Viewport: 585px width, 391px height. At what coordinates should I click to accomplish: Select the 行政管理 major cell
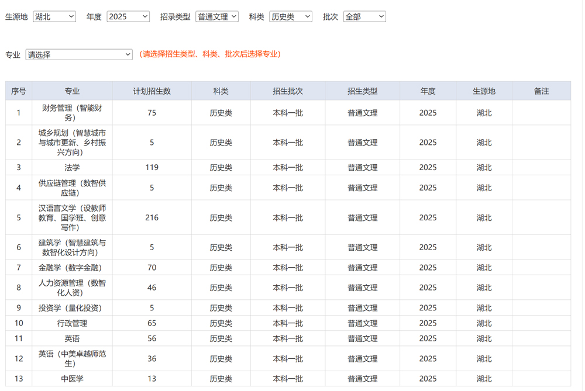pyautogui.click(x=72, y=323)
